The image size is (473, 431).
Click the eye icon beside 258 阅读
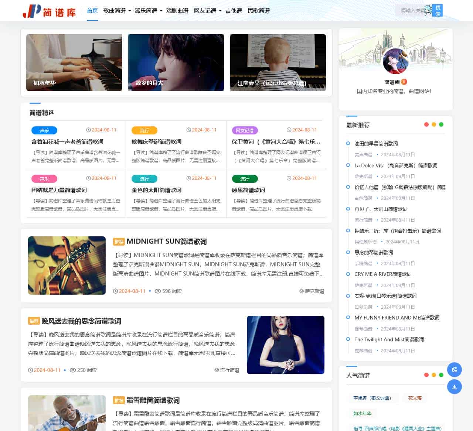pyautogui.click(x=73, y=370)
